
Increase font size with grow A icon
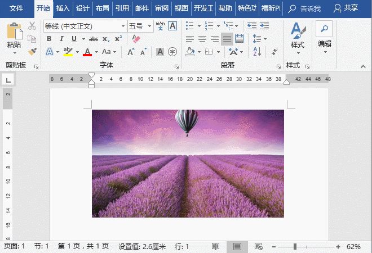[x=131, y=52]
